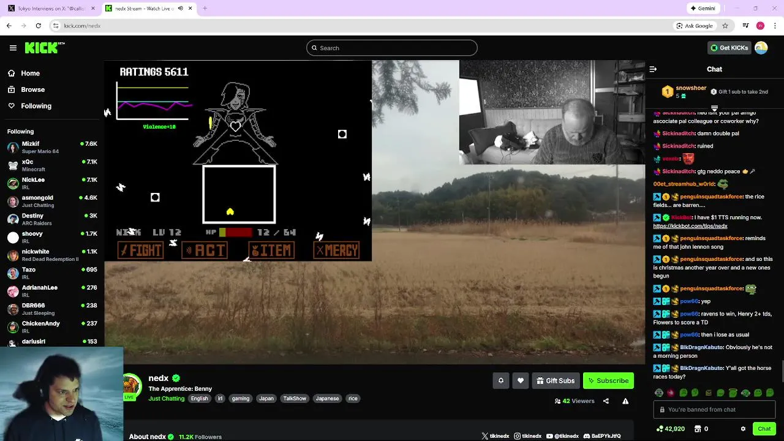Open the Just Chatting category link
This screenshot has height=441, width=784.
[167, 399]
